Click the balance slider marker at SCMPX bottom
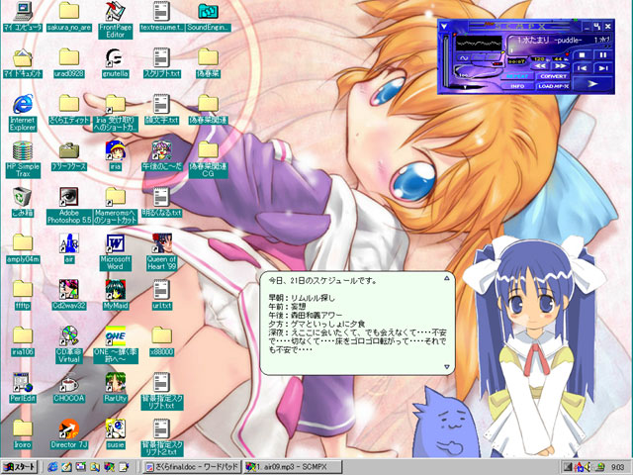 click(x=465, y=87)
